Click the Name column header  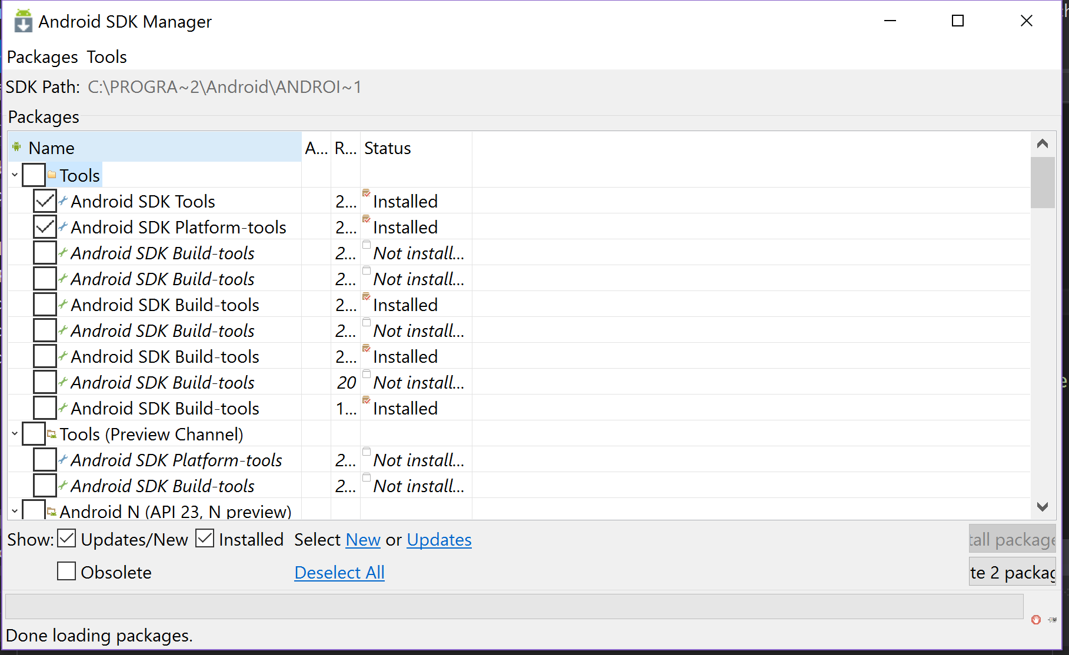click(155, 147)
